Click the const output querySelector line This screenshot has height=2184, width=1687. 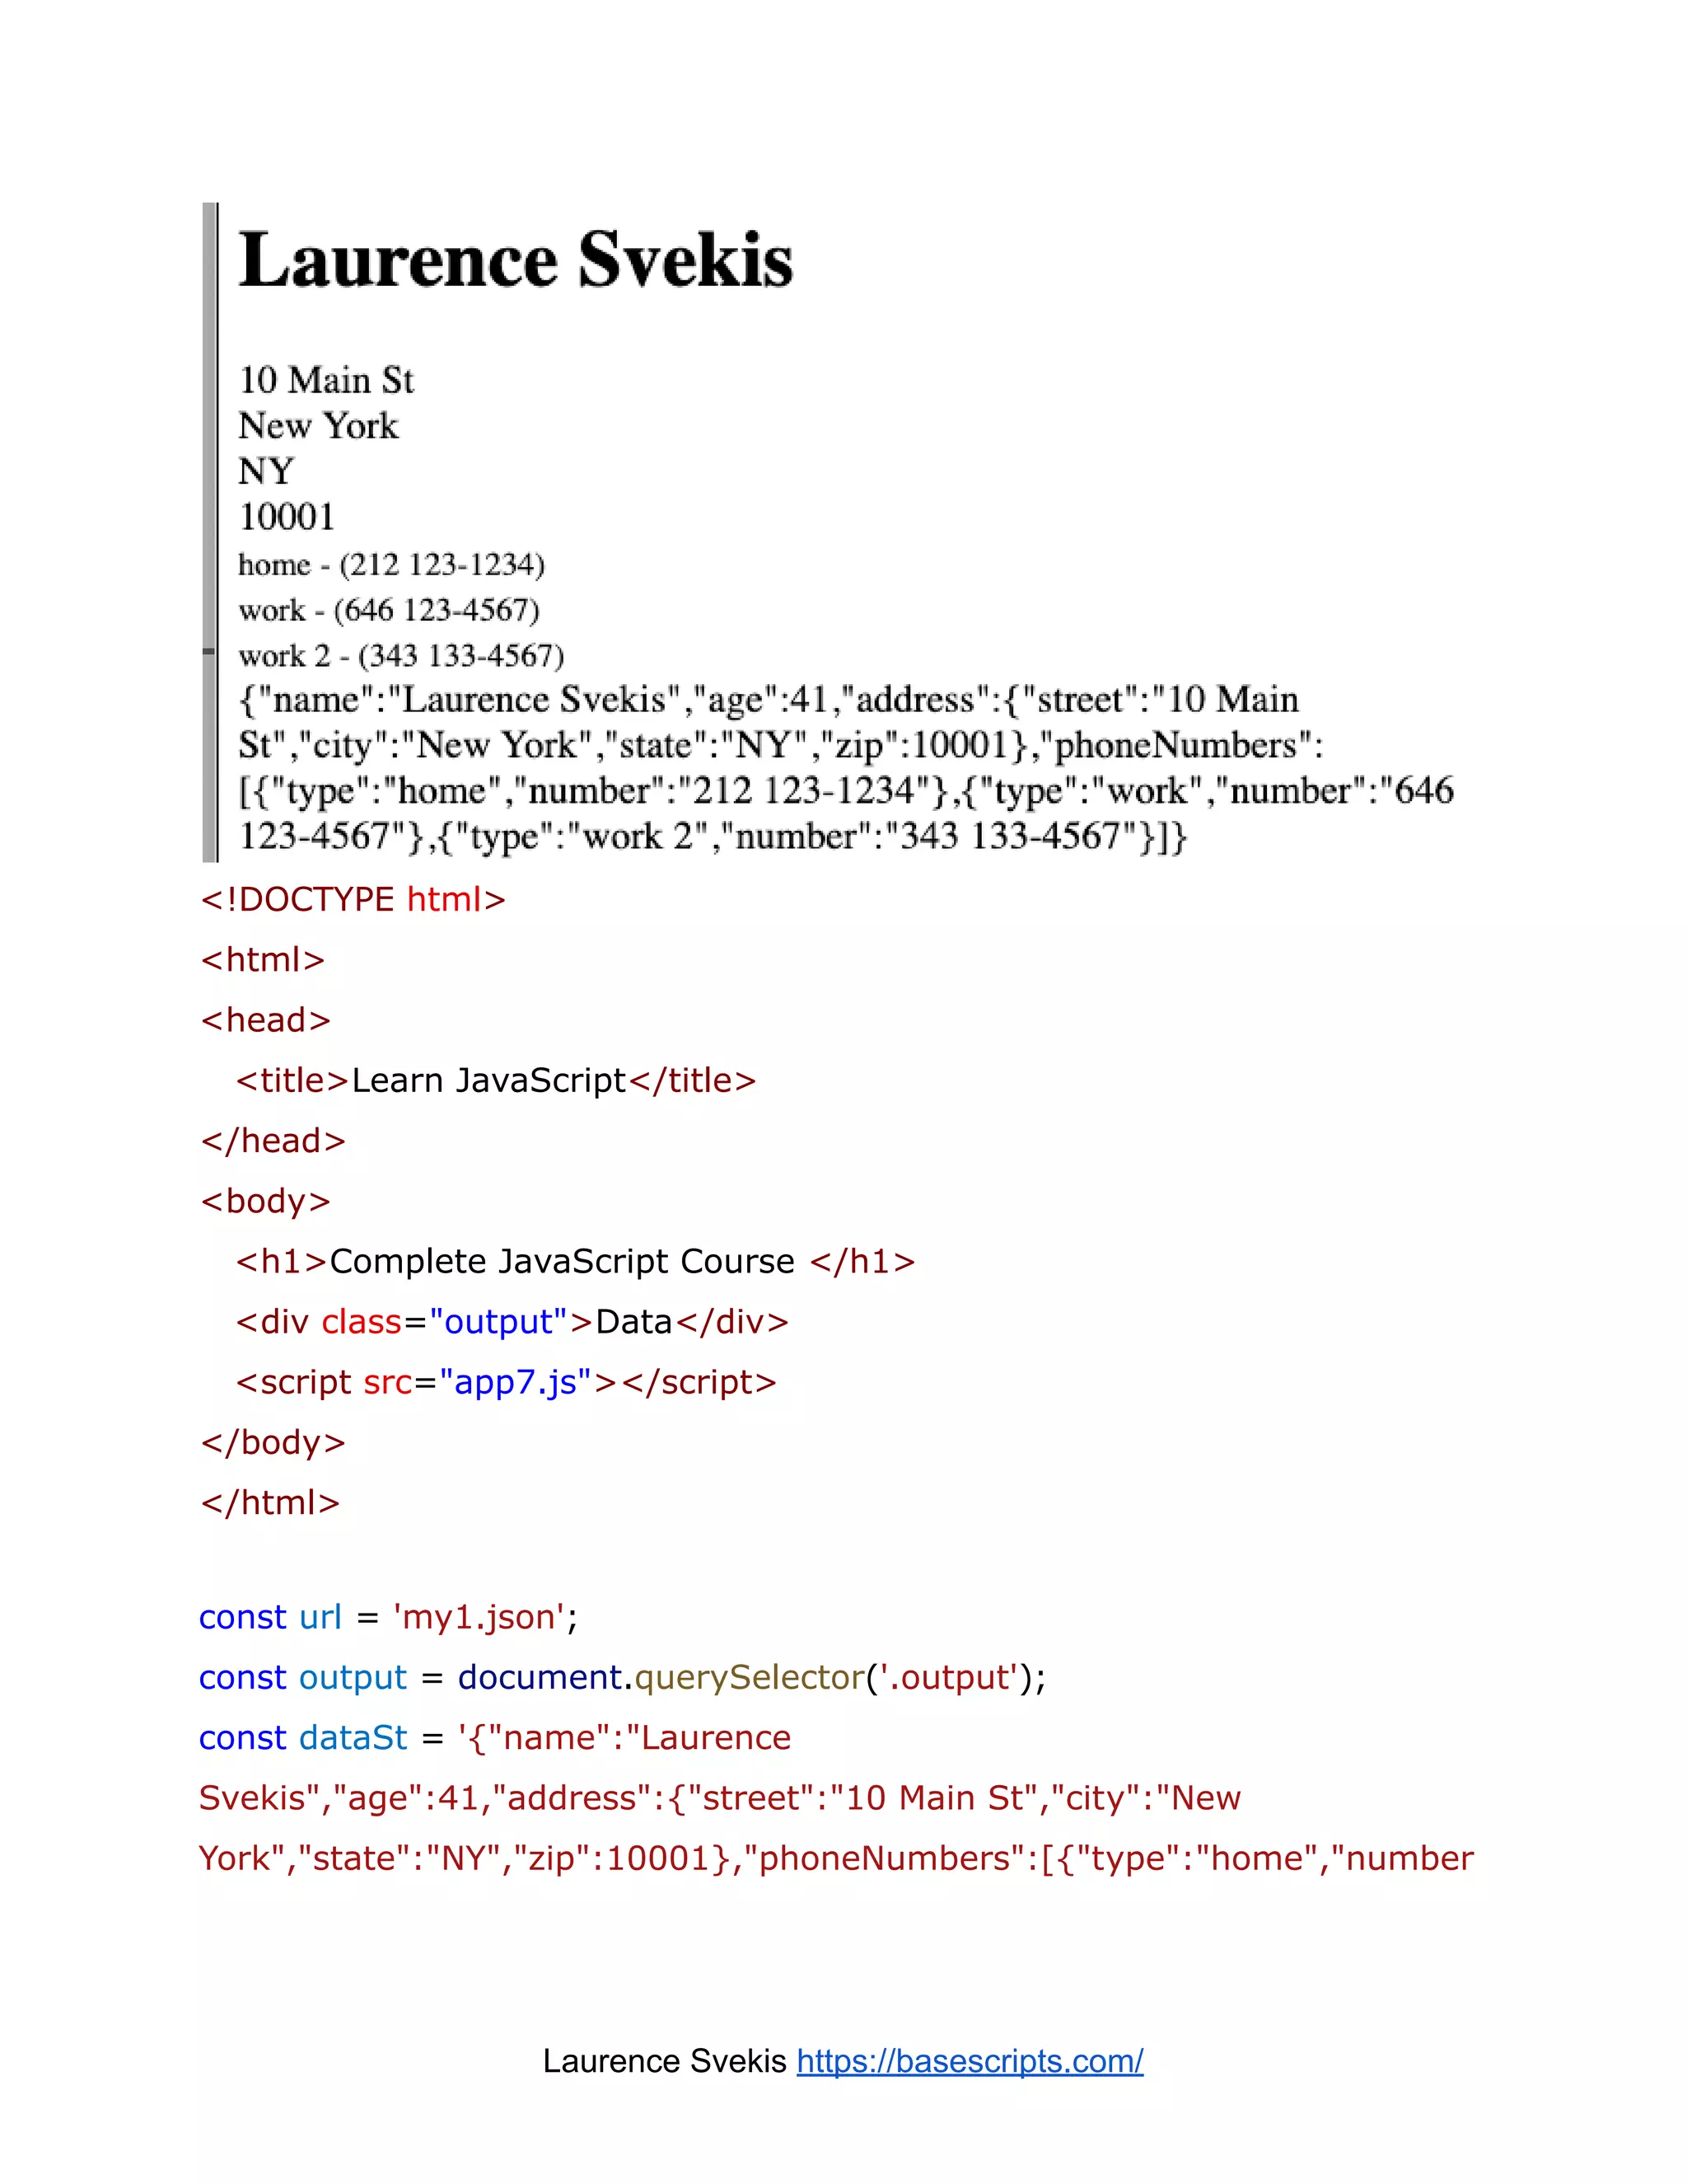[x=623, y=1677]
